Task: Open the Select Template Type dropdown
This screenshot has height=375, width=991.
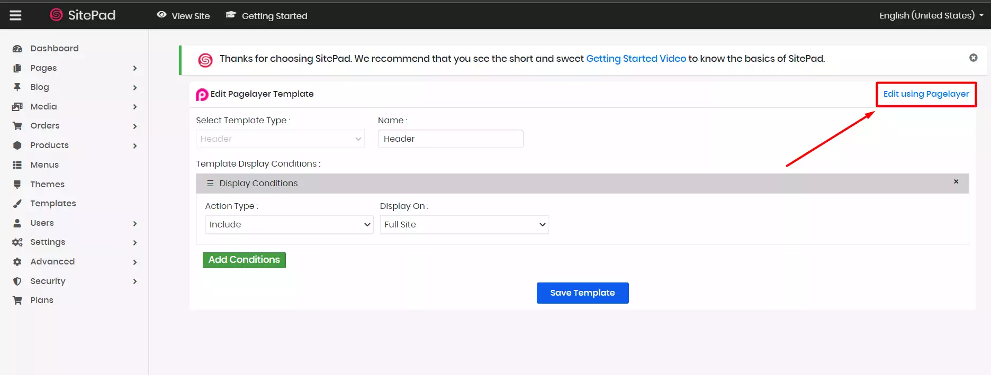Action: pos(280,139)
